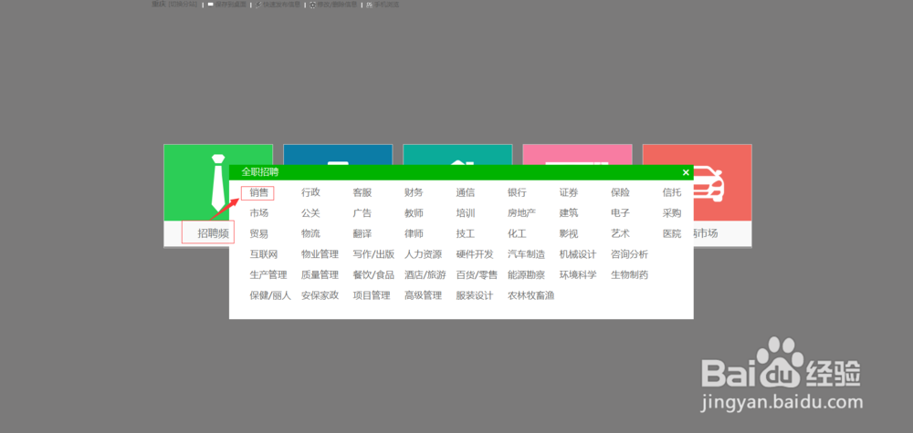Select the 行政 job category
Screen dimensions: 913x433
(x=310, y=192)
